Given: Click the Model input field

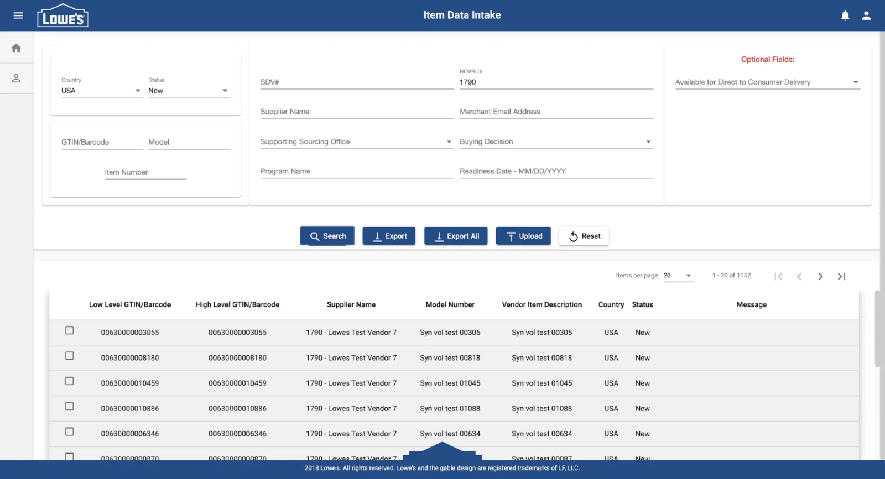Looking at the screenshot, I should (189, 143).
